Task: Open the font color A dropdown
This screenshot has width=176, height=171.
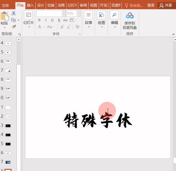Action: coord(44,27)
